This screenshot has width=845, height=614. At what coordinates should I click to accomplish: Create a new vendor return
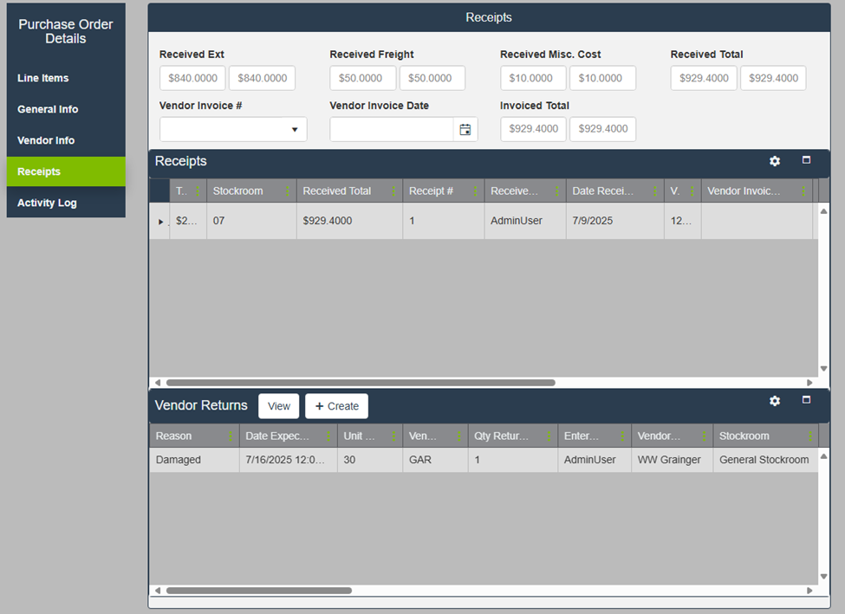[x=336, y=406]
